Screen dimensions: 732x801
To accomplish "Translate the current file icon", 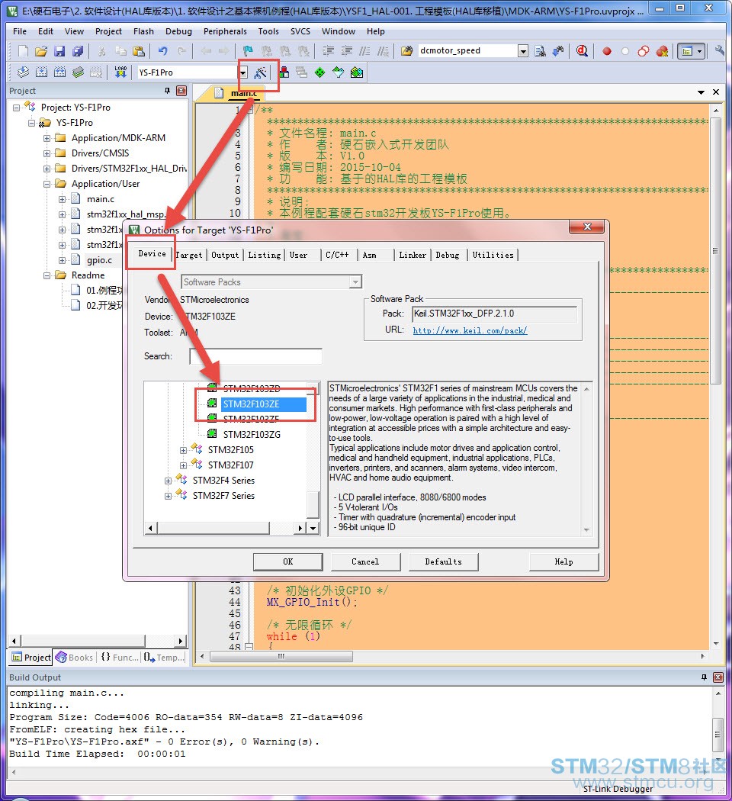I will click(x=23, y=72).
